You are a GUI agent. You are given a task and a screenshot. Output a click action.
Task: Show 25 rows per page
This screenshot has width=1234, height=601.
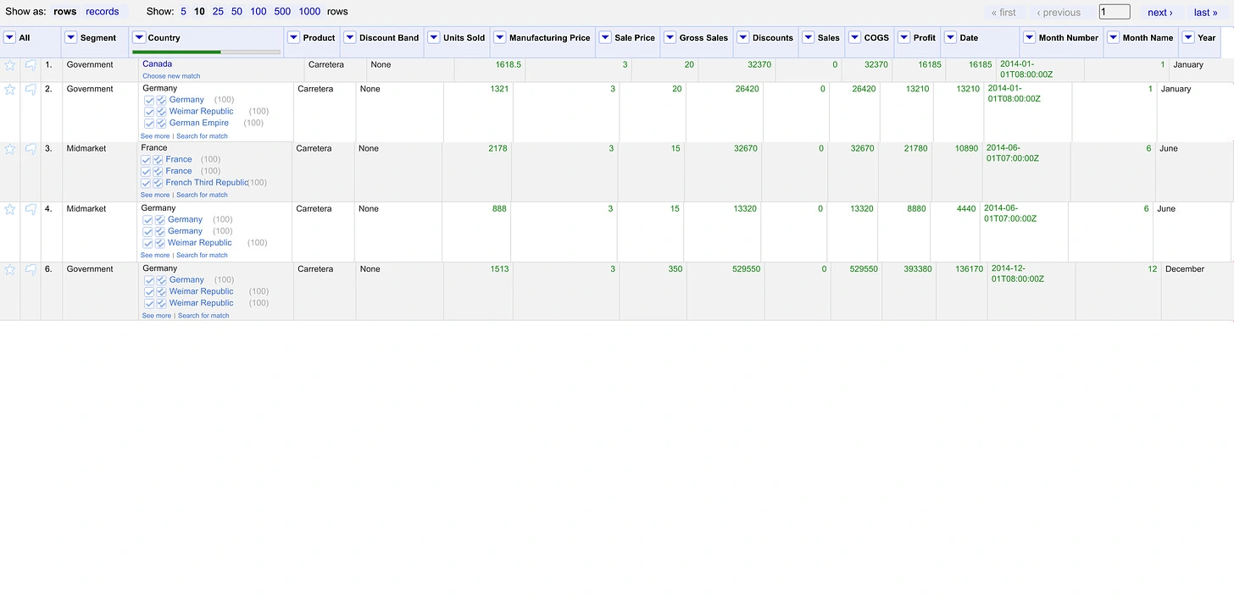click(x=218, y=12)
